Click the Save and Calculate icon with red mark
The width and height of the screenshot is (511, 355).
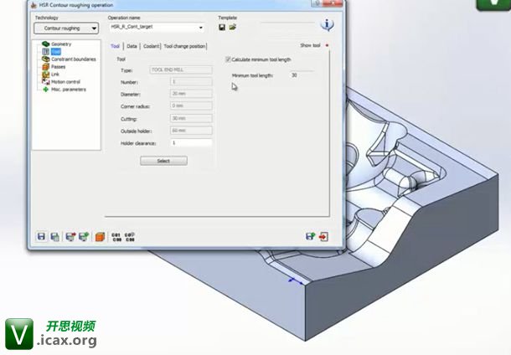(x=70, y=237)
